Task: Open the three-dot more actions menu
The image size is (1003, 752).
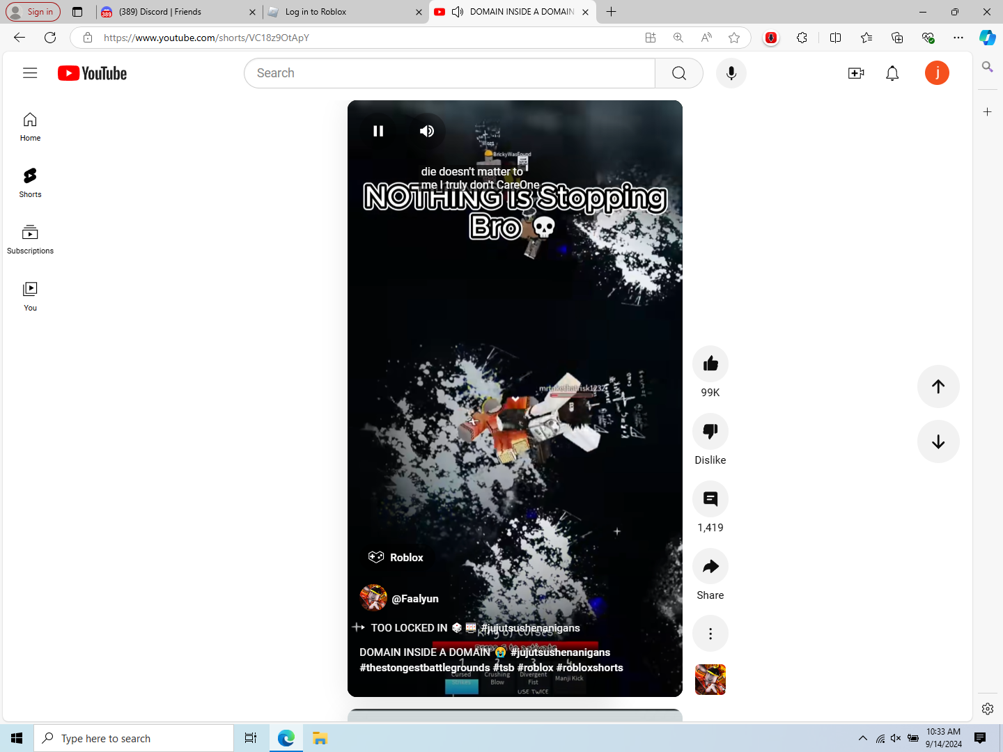Action: [x=710, y=634]
